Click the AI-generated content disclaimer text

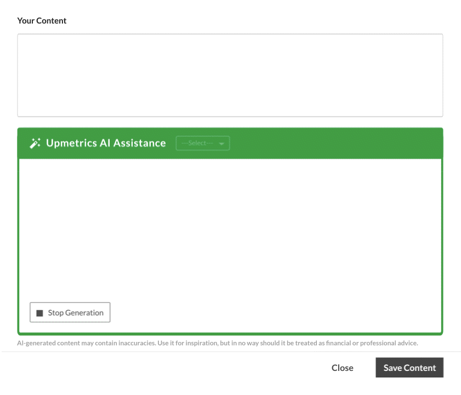(218, 343)
